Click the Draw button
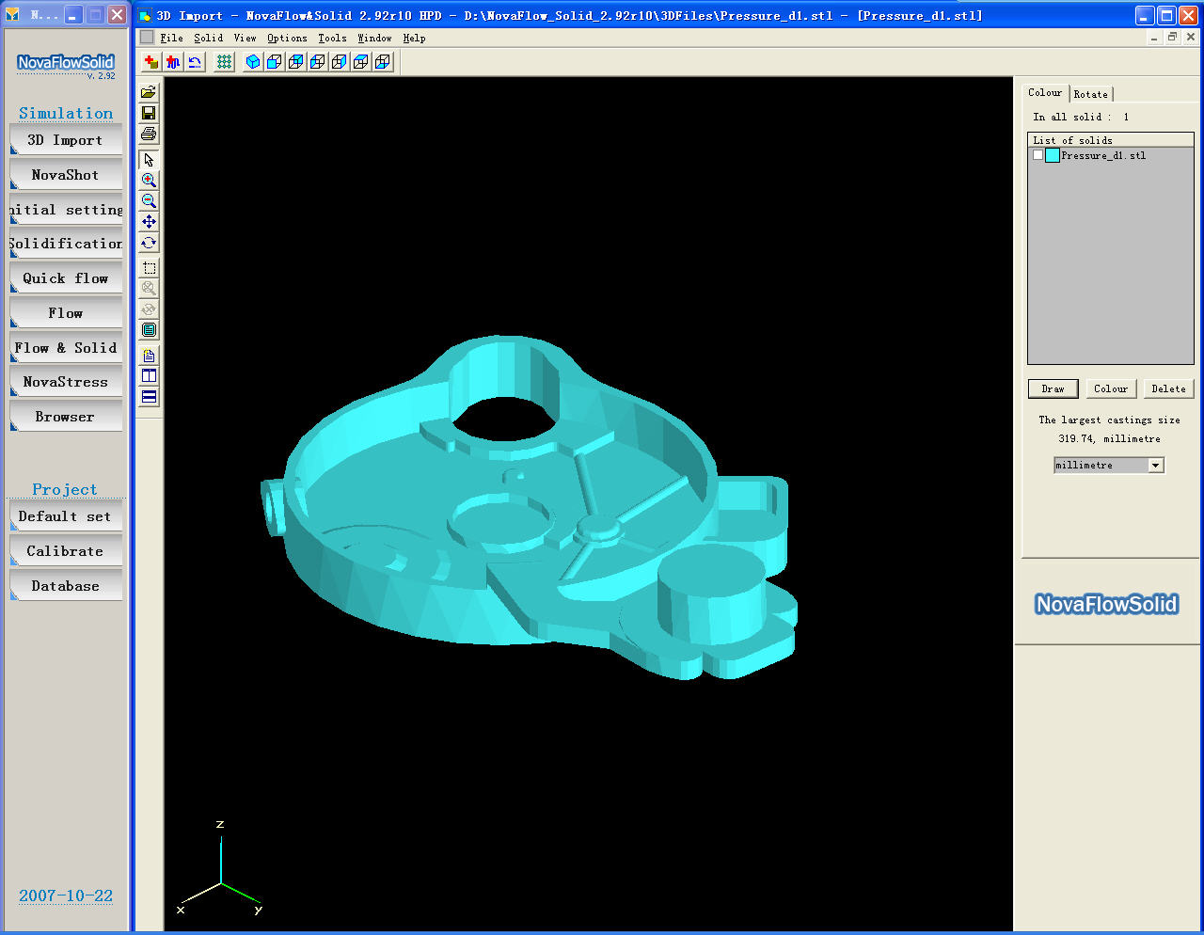 [x=1053, y=388]
